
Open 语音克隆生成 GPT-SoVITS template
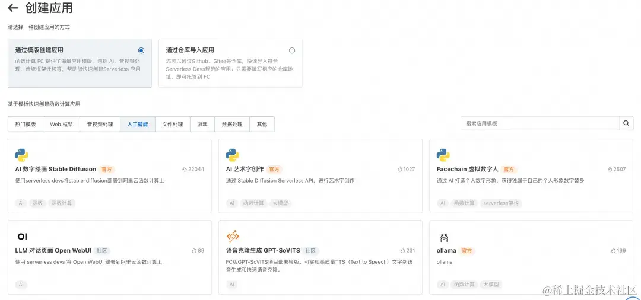(x=263, y=251)
